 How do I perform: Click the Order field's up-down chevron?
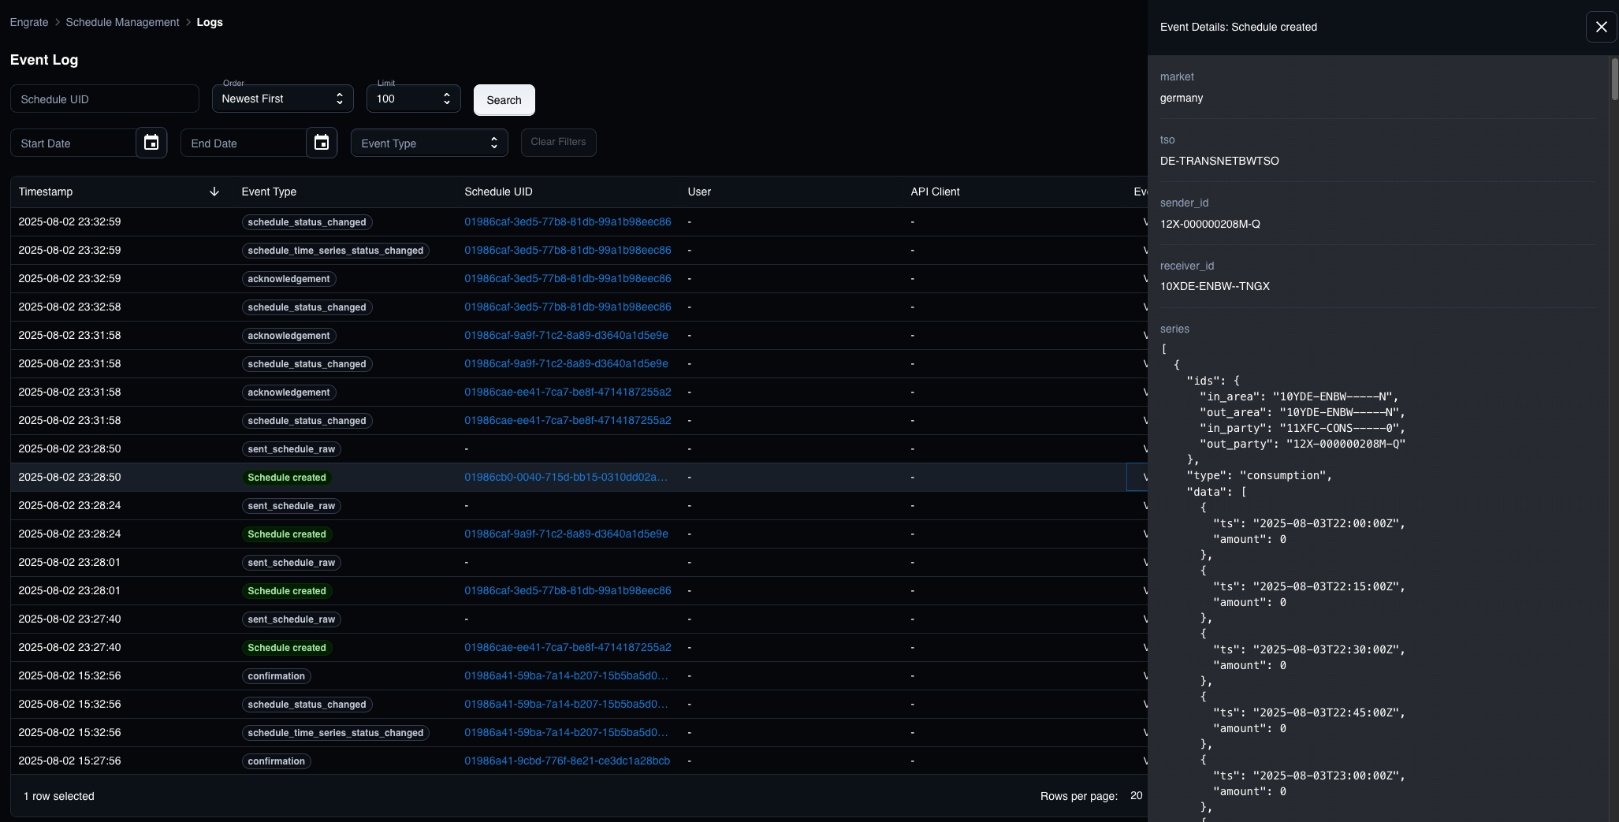click(339, 99)
